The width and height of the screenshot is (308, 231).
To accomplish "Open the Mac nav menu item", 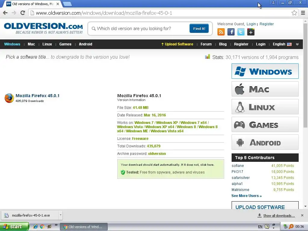I will (x=31, y=44).
